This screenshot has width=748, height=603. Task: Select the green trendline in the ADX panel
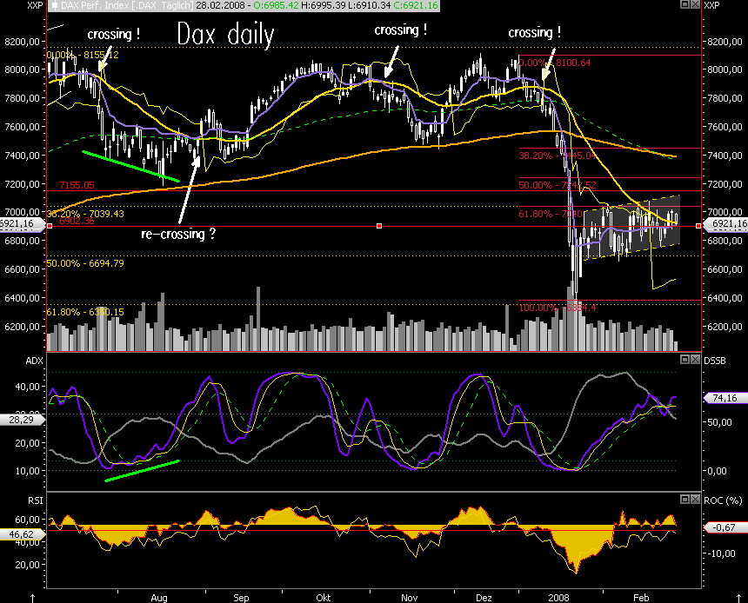pos(142,471)
